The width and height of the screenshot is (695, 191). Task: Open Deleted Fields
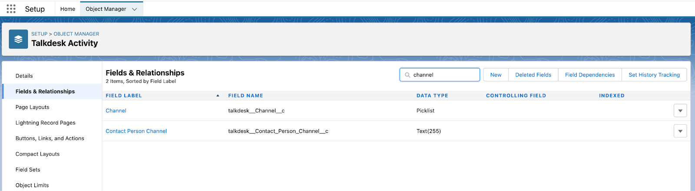tap(533, 75)
